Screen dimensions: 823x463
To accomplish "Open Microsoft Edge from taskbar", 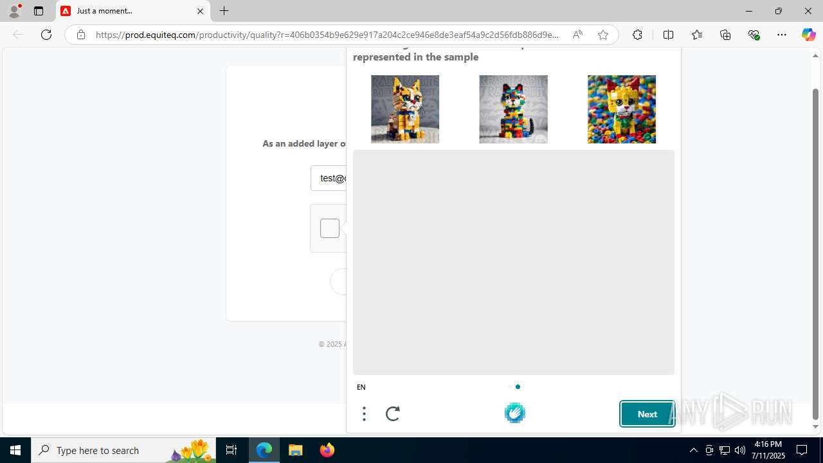I will point(264,450).
